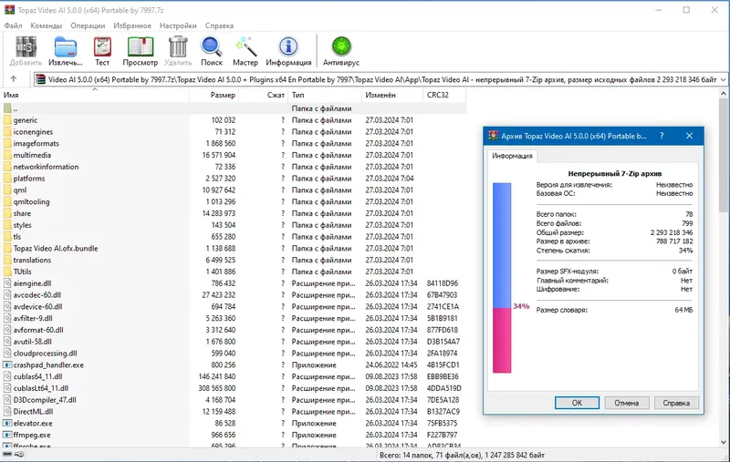Expand the address path dropdown
Image resolution: width=730 pixels, height=462 pixels.
click(x=723, y=79)
